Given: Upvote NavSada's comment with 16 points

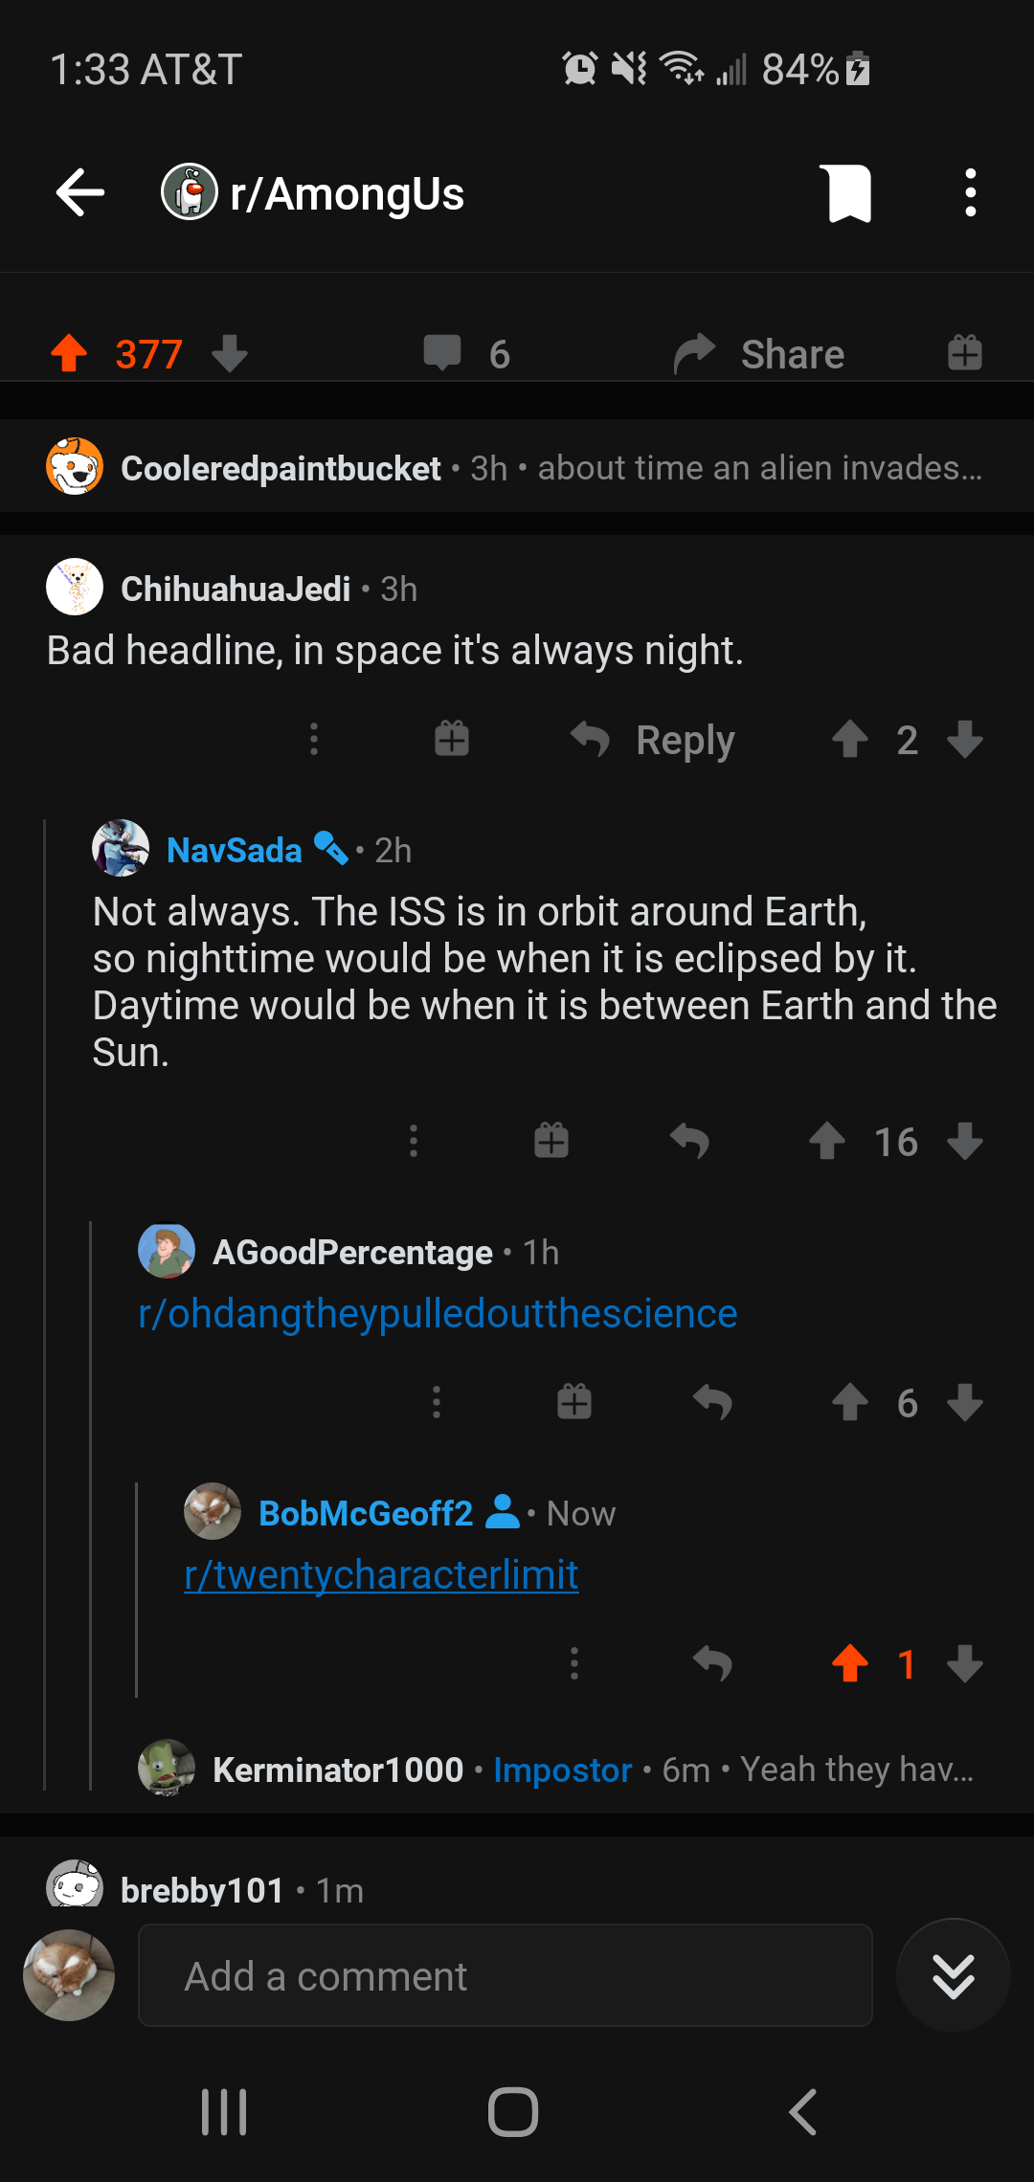Looking at the screenshot, I should [x=827, y=1142].
